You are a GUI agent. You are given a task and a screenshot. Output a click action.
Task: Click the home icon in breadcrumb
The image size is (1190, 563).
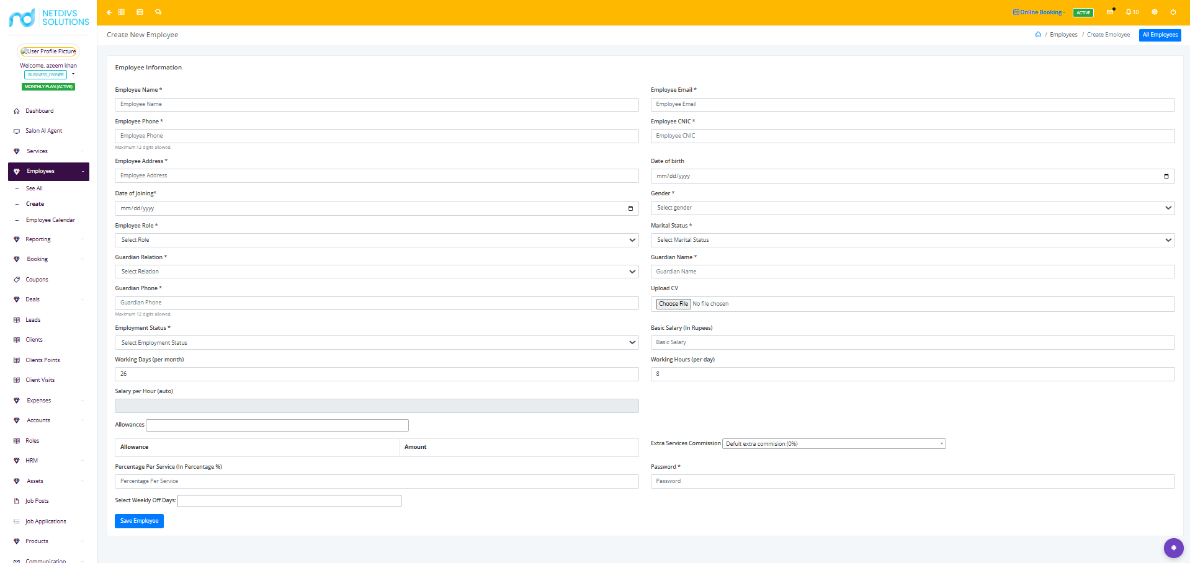tap(1038, 35)
